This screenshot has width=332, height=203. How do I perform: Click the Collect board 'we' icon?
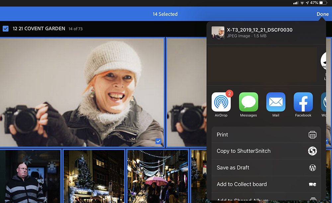pyautogui.click(x=312, y=184)
